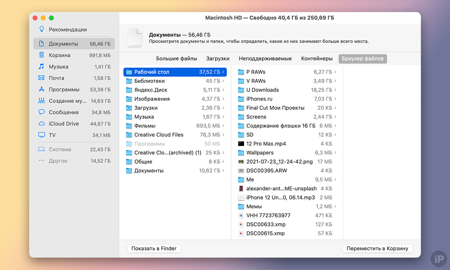
Task: Expand the U Downloads folder arrow
Action: [x=335, y=90]
